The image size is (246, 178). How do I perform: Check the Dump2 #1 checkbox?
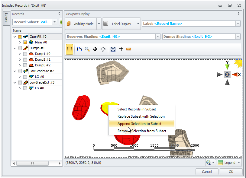(25, 59)
